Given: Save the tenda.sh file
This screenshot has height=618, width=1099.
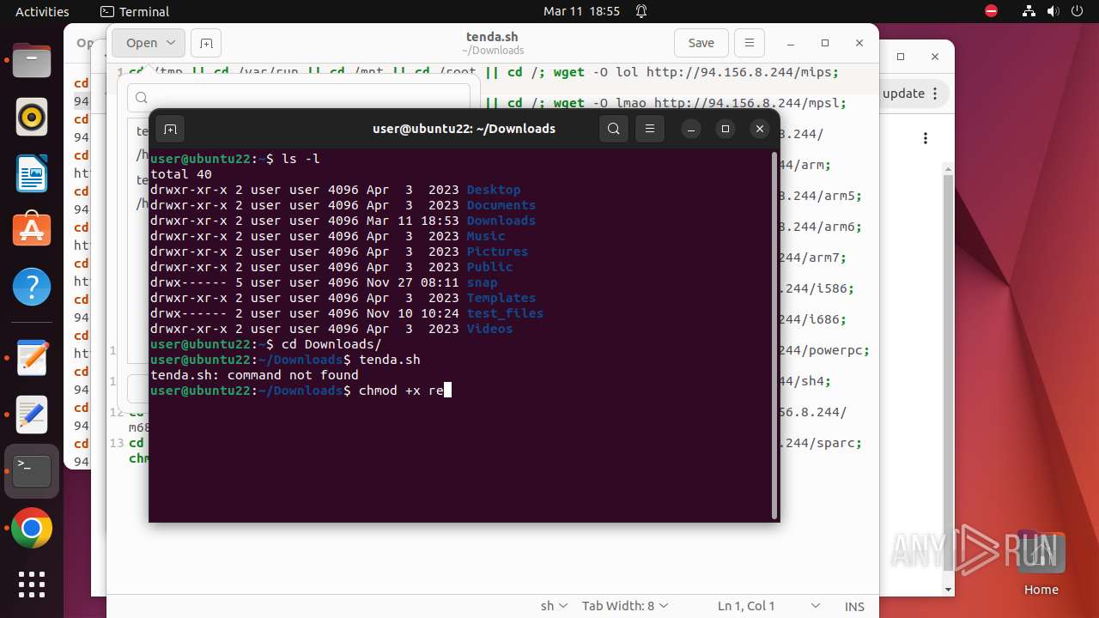Looking at the screenshot, I should [x=701, y=43].
